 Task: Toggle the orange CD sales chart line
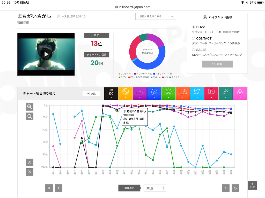coord(126,93)
